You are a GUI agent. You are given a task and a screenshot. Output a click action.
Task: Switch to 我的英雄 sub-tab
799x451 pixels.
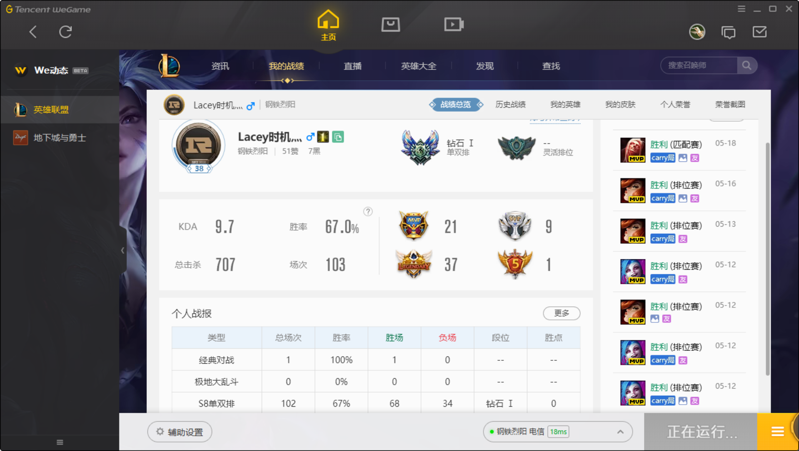pyautogui.click(x=565, y=105)
